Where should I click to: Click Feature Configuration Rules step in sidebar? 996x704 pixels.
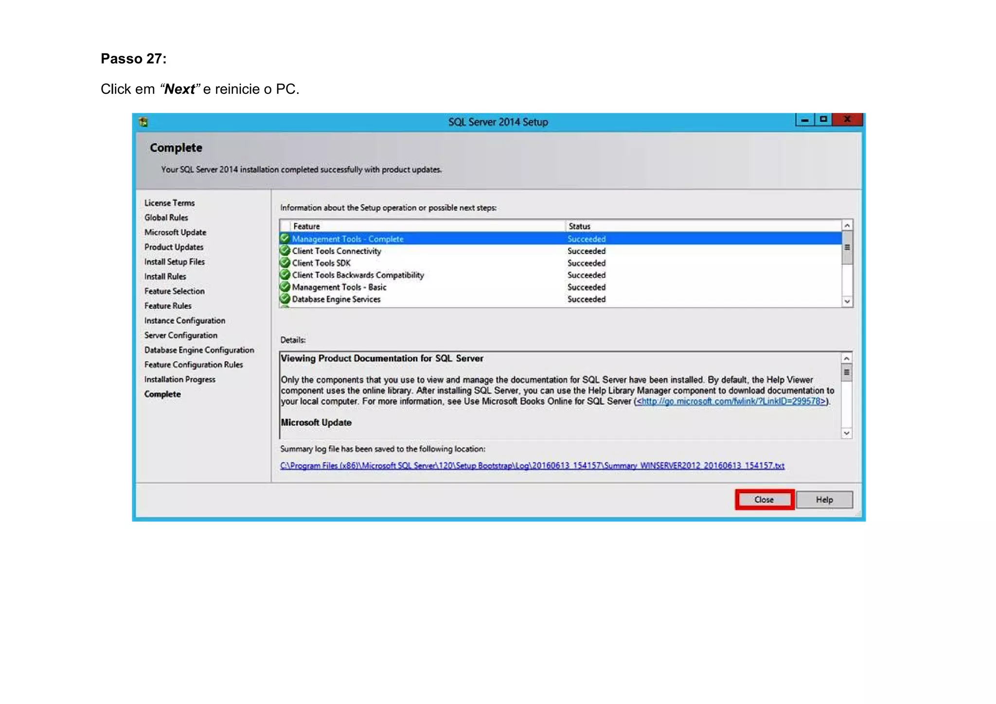(x=194, y=365)
